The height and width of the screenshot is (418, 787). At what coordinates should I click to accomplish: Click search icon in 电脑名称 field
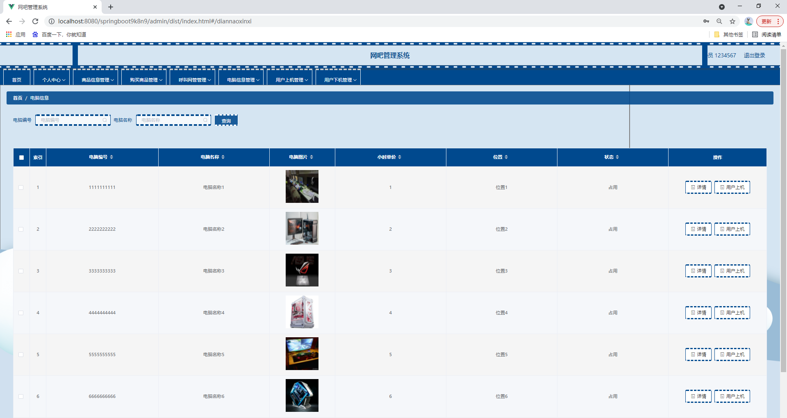point(205,120)
